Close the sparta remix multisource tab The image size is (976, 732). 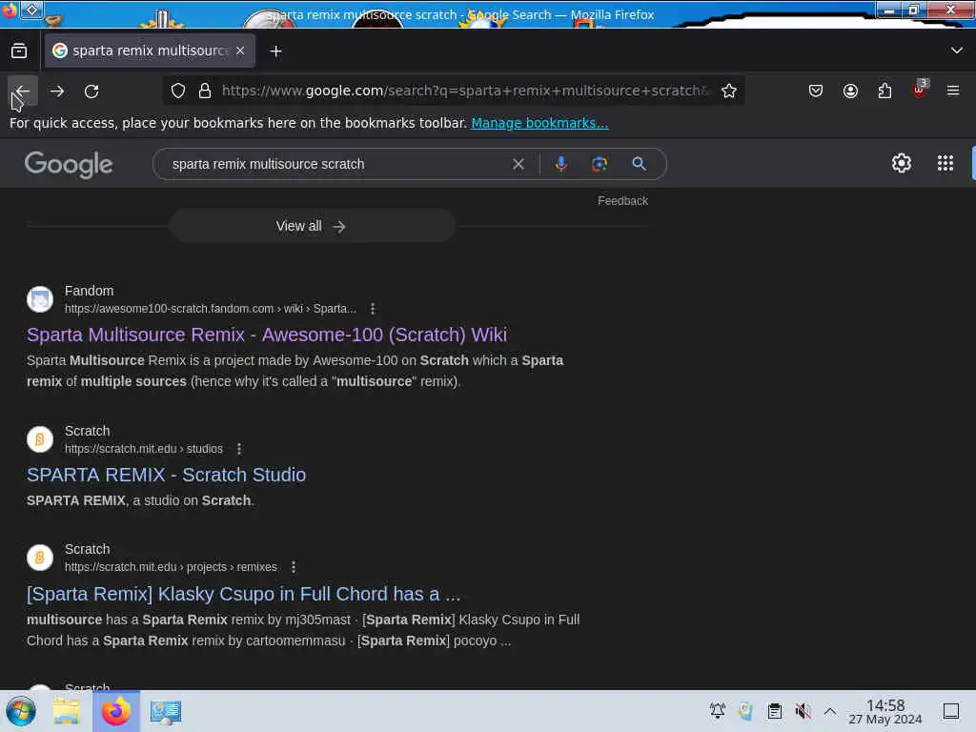pyautogui.click(x=240, y=51)
